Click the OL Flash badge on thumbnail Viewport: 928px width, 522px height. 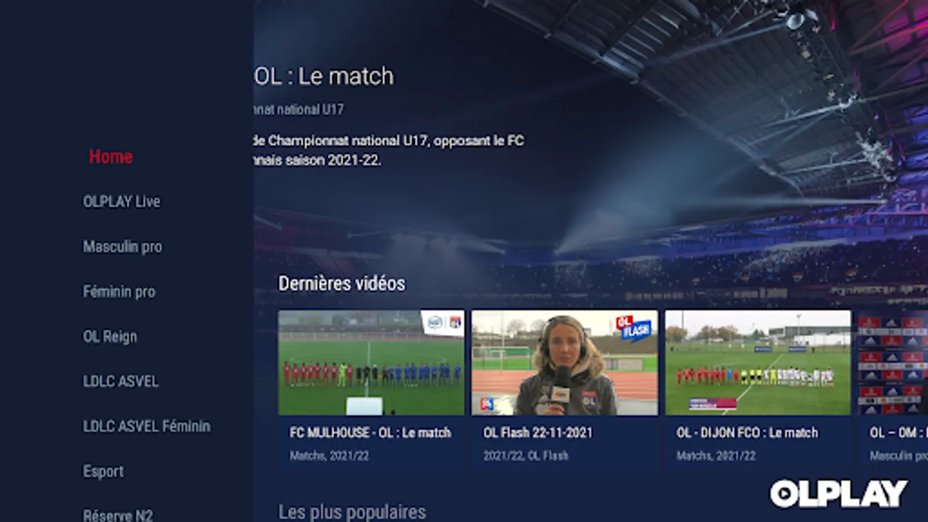click(x=633, y=327)
